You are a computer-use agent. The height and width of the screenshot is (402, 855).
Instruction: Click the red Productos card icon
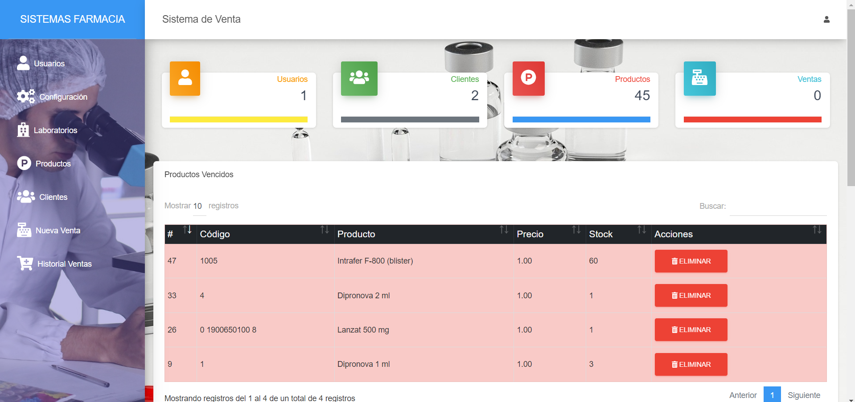point(528,78)
